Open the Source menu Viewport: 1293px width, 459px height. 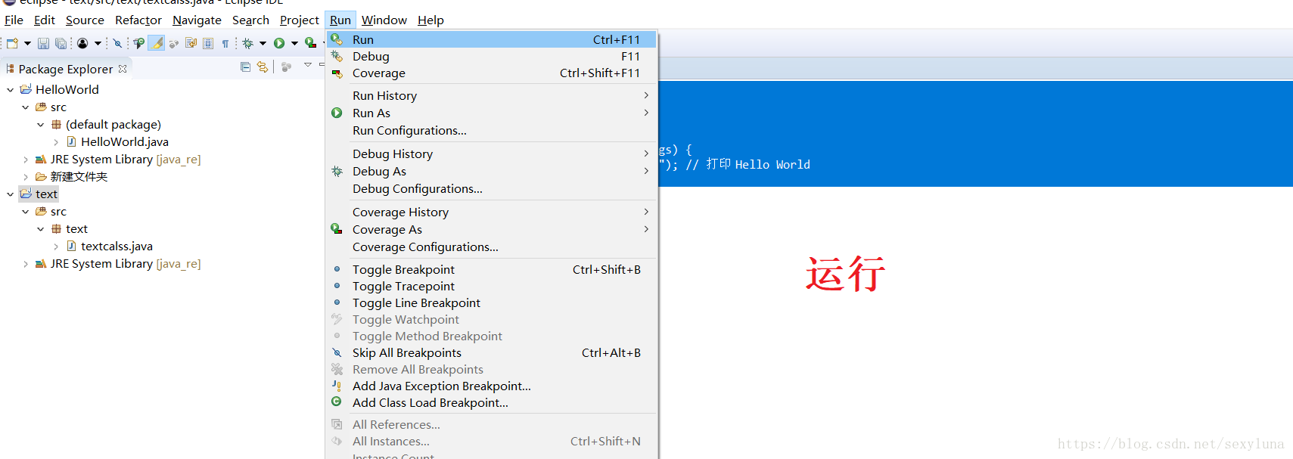tap(85, 20)
